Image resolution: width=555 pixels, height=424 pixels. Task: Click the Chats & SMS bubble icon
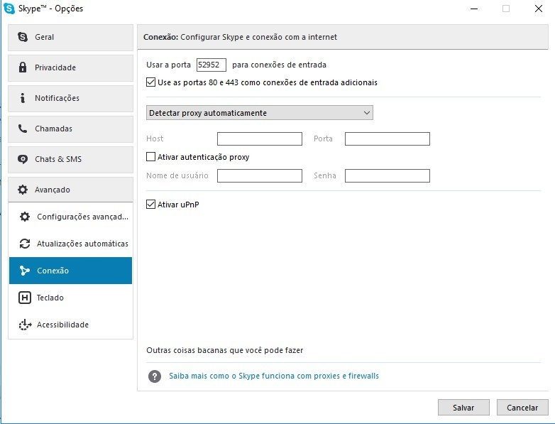[x=23, y=159]
